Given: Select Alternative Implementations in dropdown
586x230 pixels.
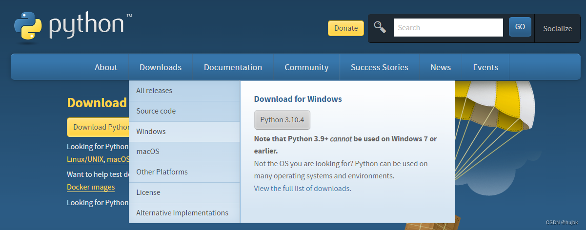Looking at the screenshot, I should (x=184, y=213).
